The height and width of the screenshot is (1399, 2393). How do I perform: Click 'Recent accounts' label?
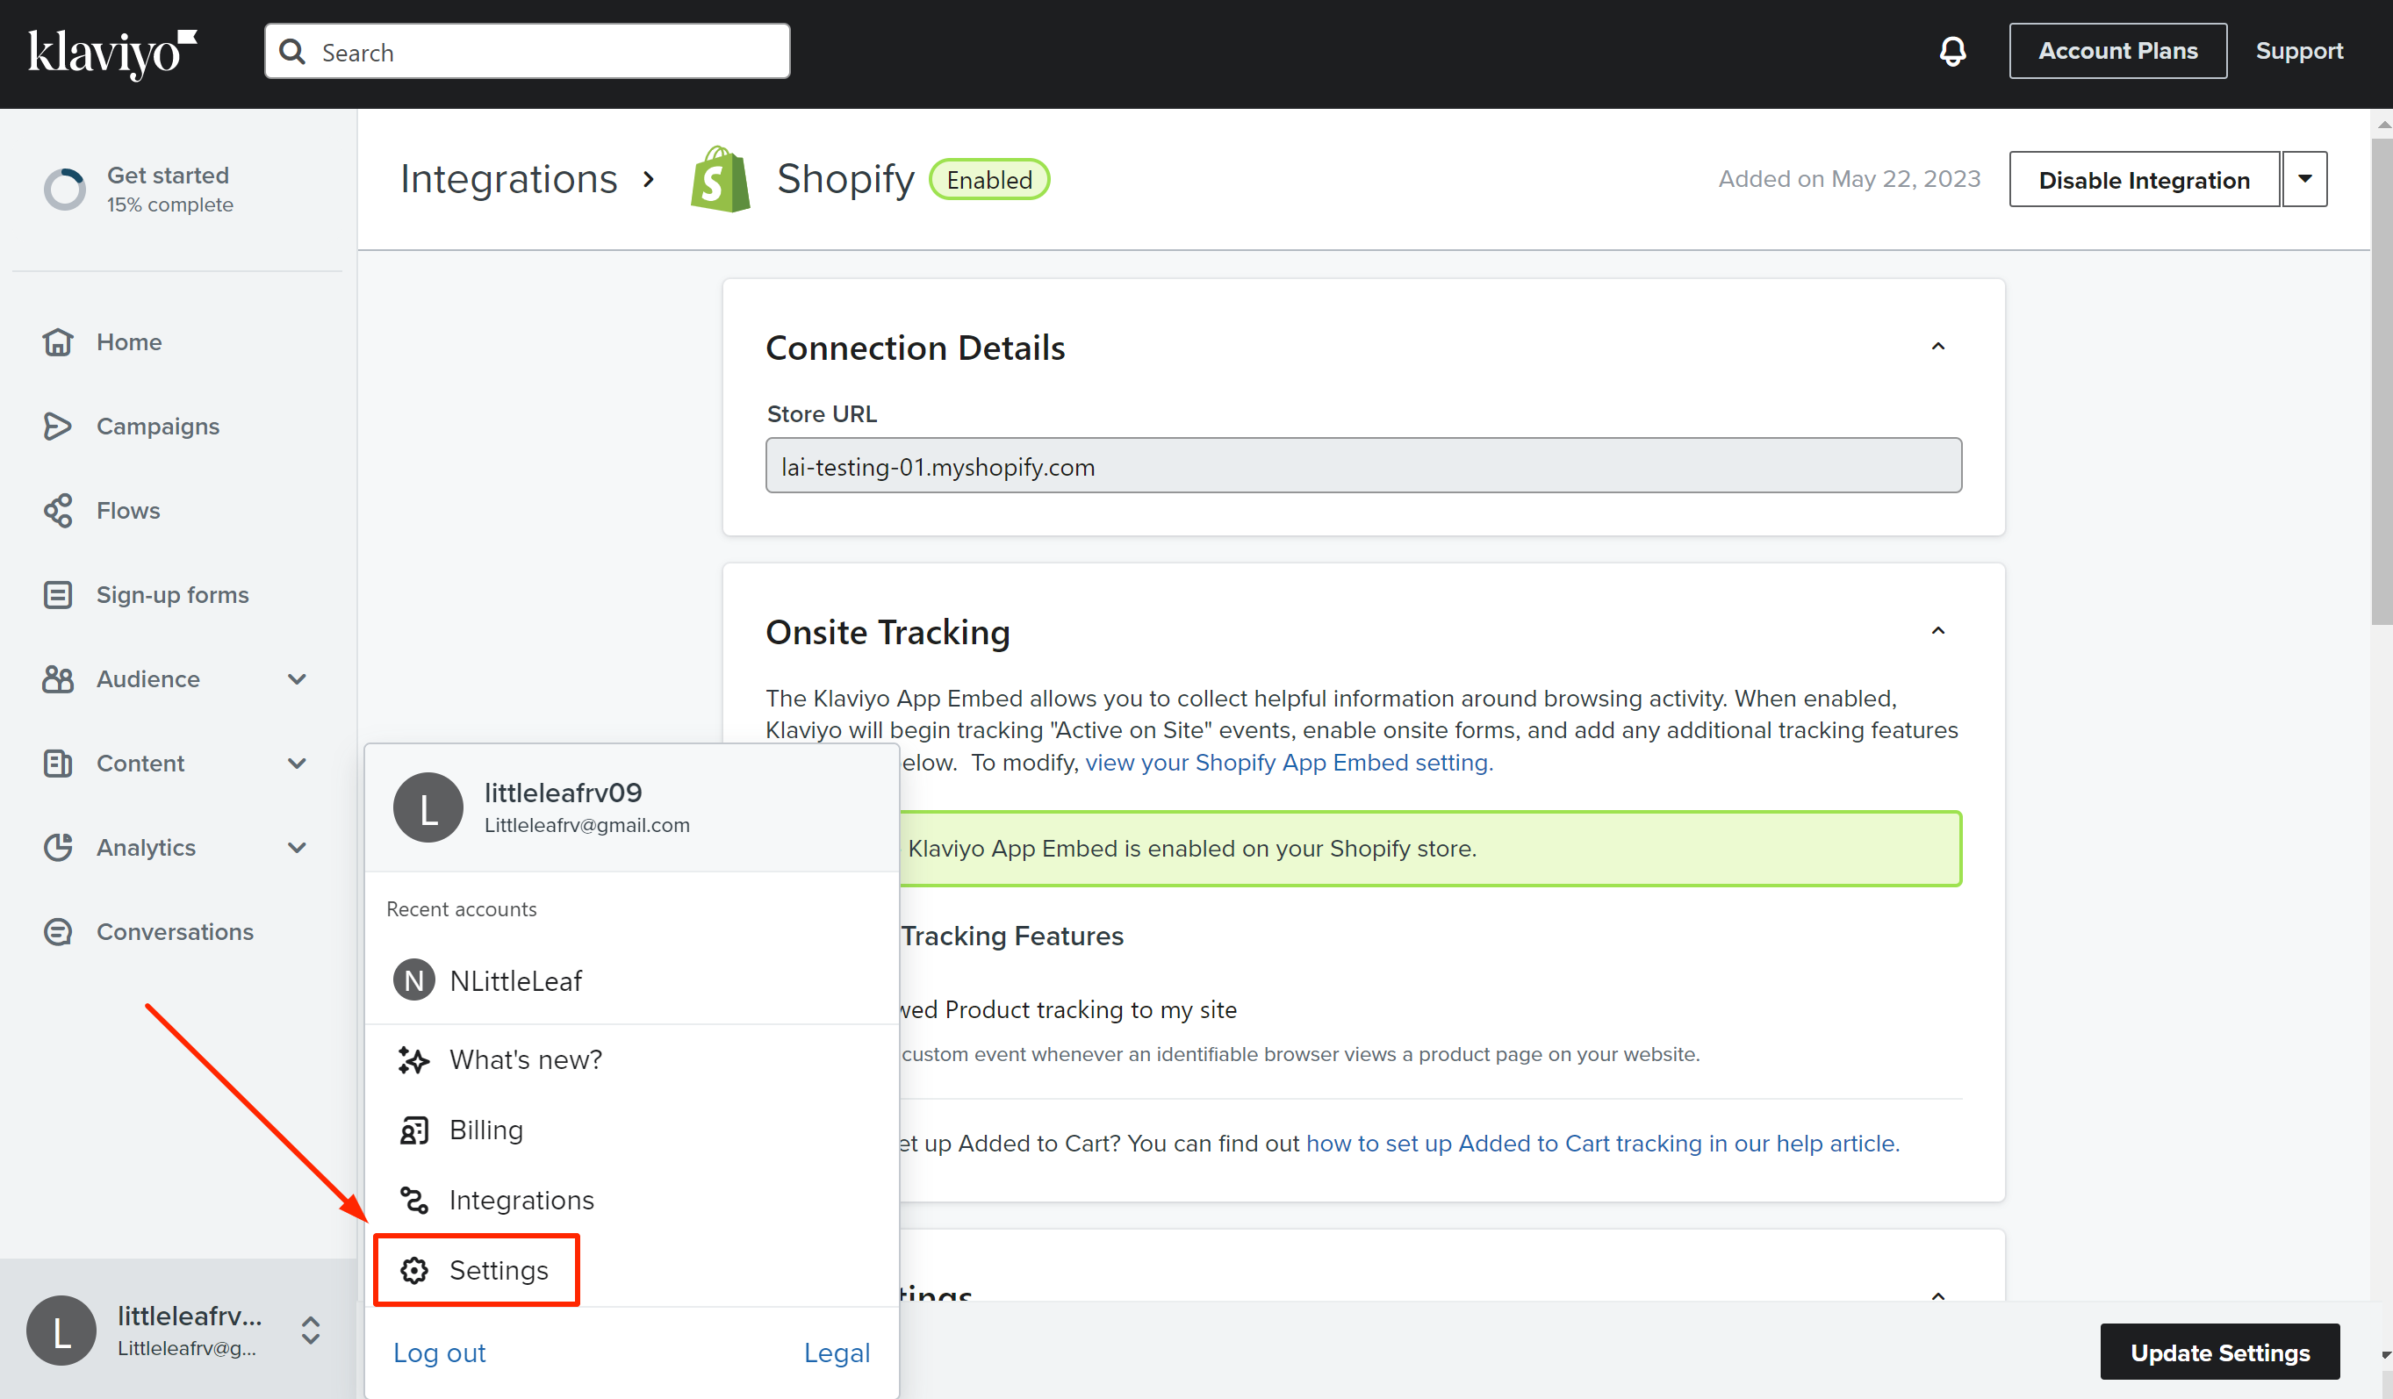tap(462, 909)
